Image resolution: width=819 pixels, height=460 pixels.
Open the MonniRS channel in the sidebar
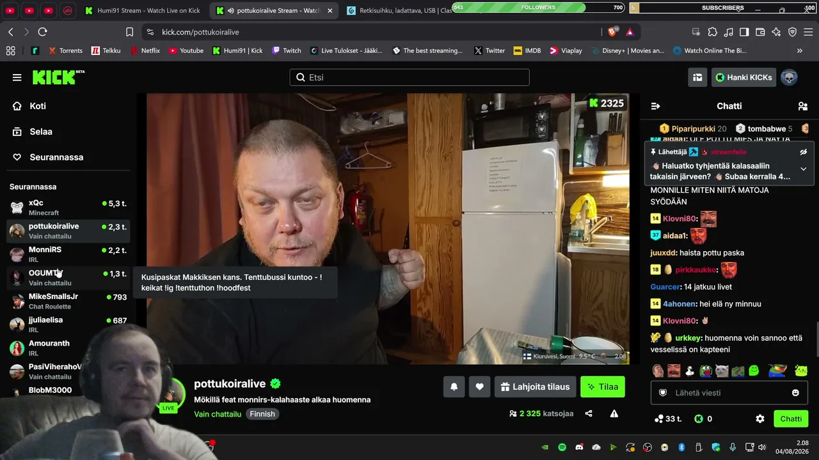point(68,254)
